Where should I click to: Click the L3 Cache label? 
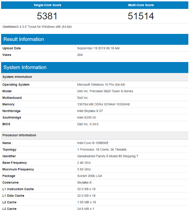pyautogui.click(x=9, y=209)
